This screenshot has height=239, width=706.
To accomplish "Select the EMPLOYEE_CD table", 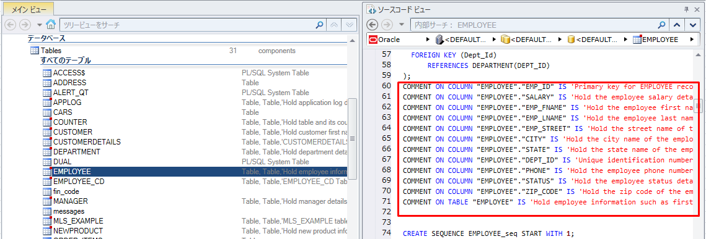I will [78, 182].
